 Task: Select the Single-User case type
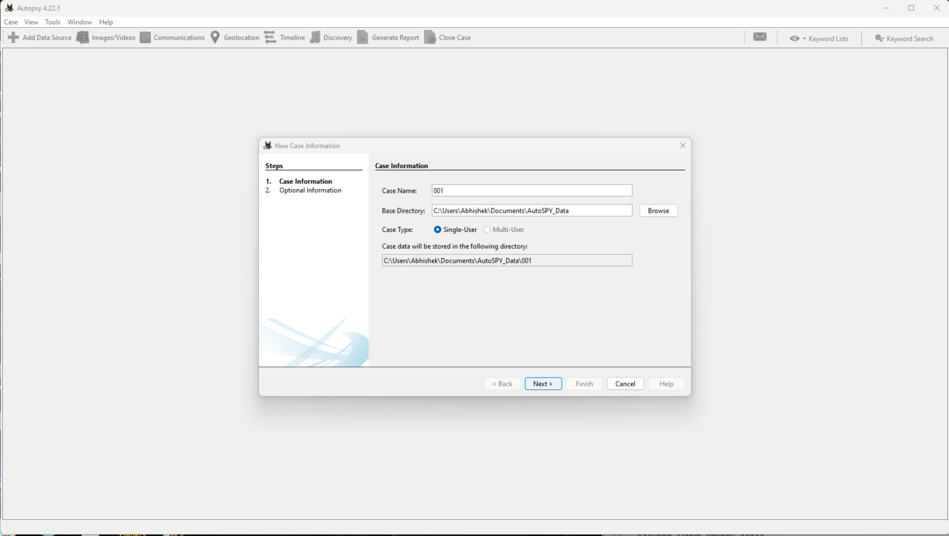click(437, 229)
